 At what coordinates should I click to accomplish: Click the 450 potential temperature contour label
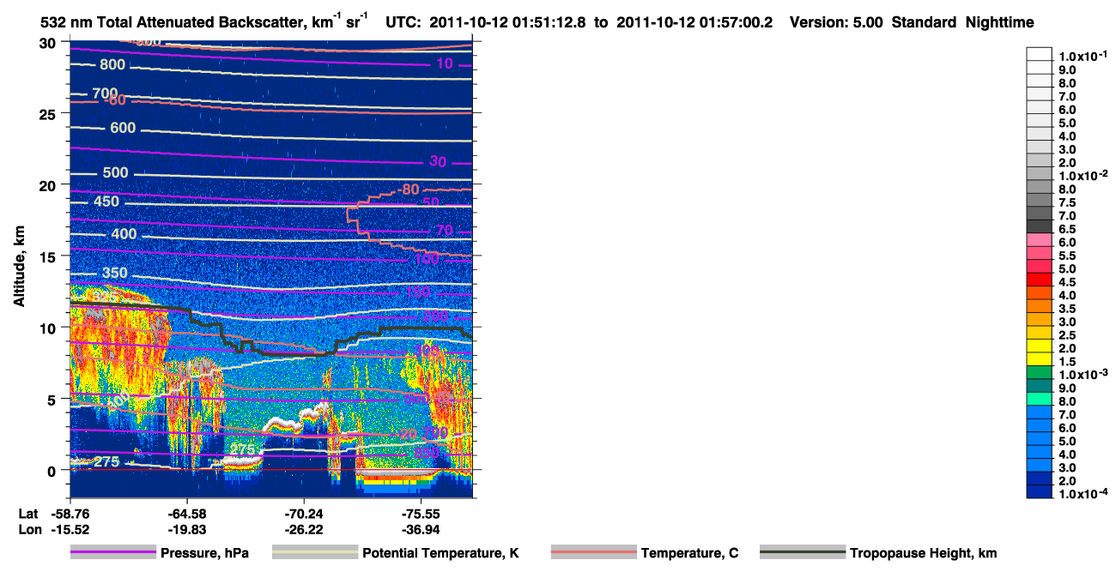(x=106, y=202)
